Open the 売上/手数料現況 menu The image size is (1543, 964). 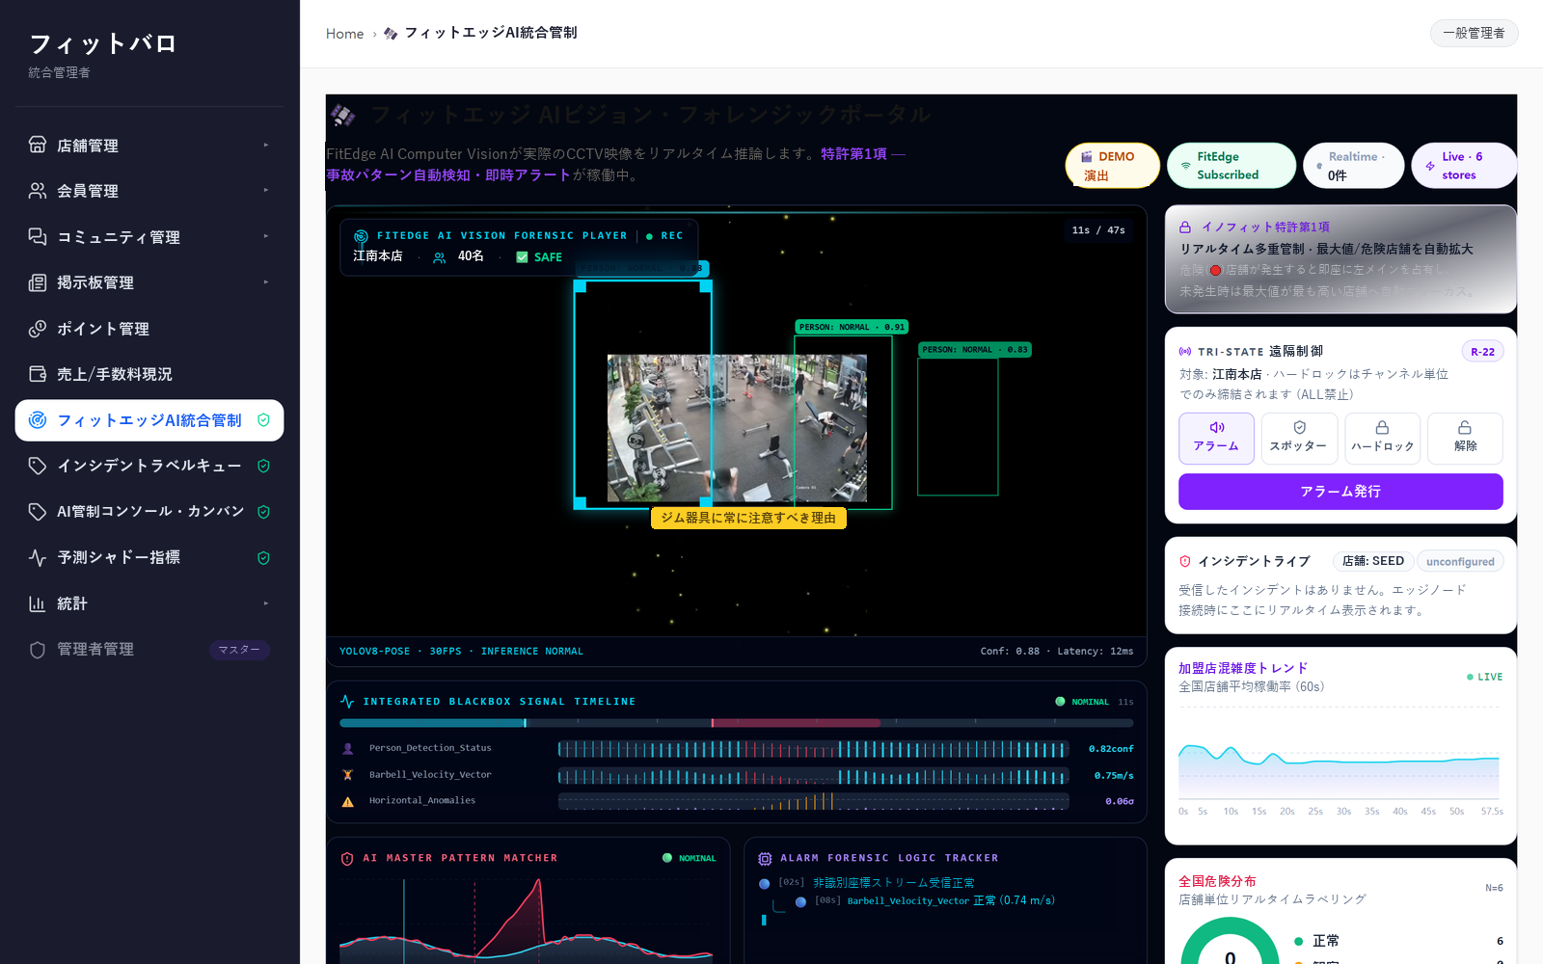tap(149, 374)
